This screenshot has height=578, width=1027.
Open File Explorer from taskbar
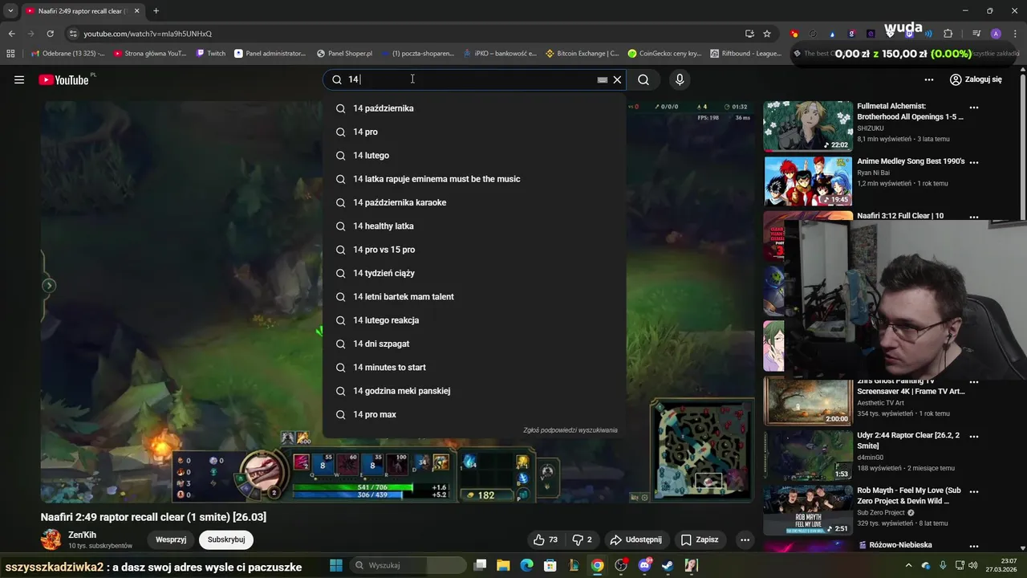point(503,565)
